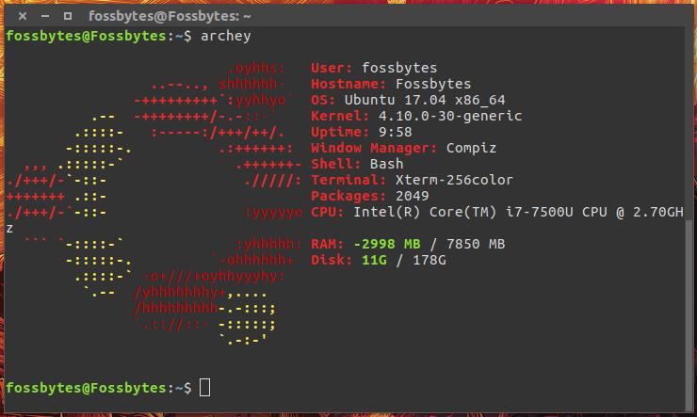The width and height of the screenshot is (697, 417).
Task: Click the Shell: Bash line
Action: point(357,164)
